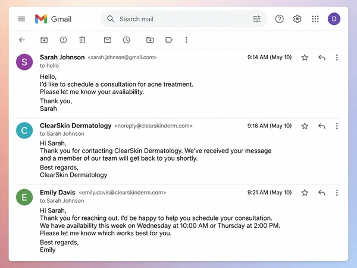Image resolution: width=357 pixels, height=268 pixels.
Task: Click sender name Emily Davis
Action: click(x=57, y=193)
